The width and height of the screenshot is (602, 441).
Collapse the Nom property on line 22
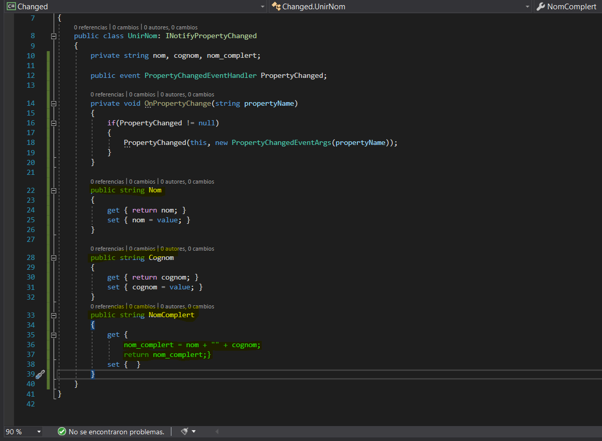point(53,190)
